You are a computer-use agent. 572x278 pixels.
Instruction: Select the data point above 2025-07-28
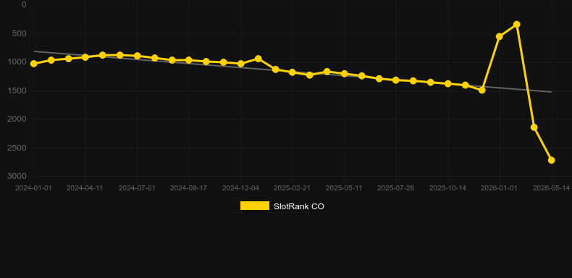(x=396, y=80)
